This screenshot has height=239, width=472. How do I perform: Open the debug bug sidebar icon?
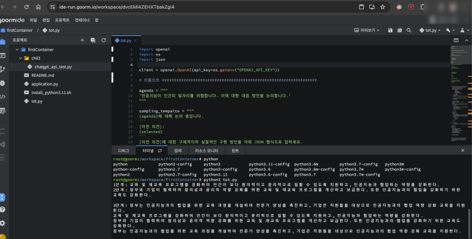point(2,83)
